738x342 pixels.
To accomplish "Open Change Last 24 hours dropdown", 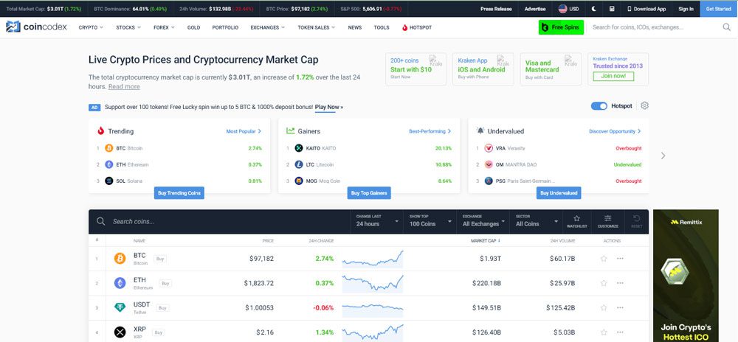I will coord(377,221).
